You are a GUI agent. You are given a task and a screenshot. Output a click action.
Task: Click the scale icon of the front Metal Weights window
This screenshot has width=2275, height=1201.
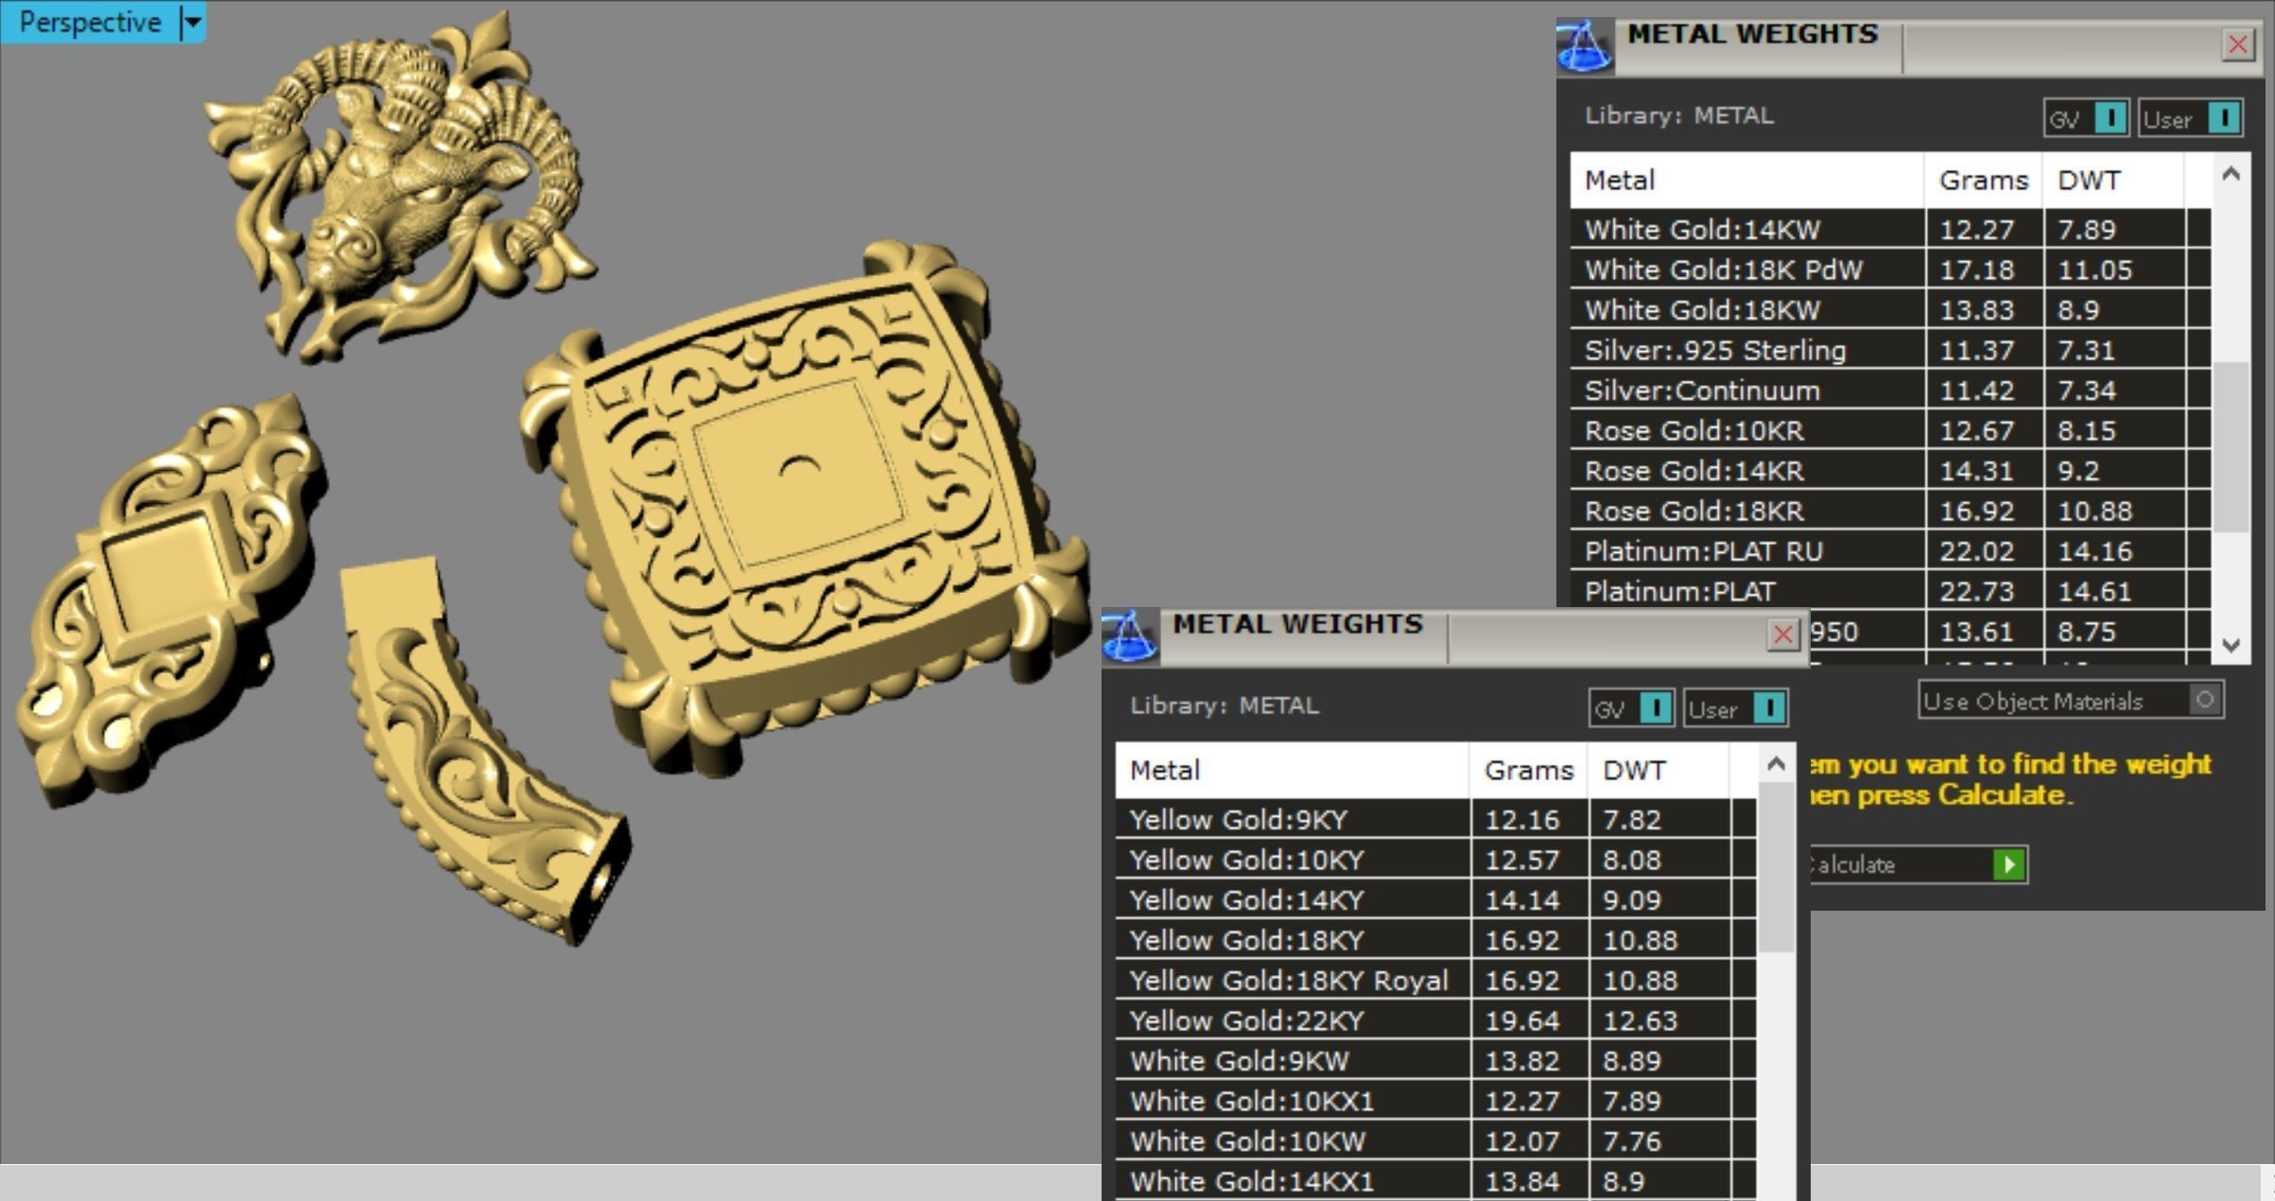(1130, 635)
